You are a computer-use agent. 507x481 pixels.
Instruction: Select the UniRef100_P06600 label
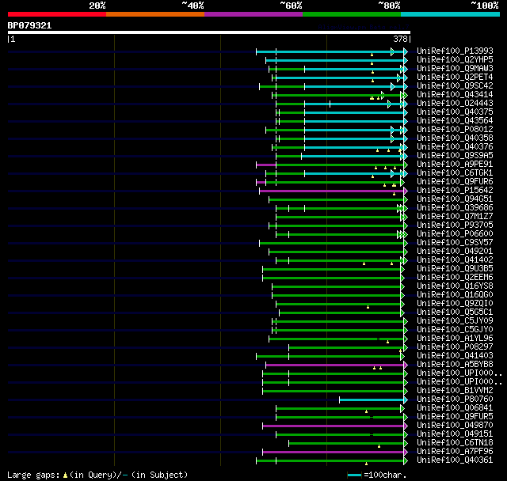click(455, 234)
